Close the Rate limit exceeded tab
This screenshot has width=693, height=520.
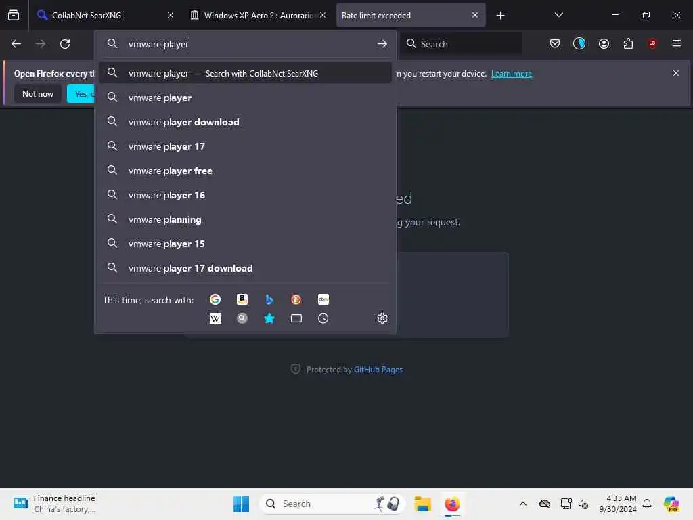point(474,15)
